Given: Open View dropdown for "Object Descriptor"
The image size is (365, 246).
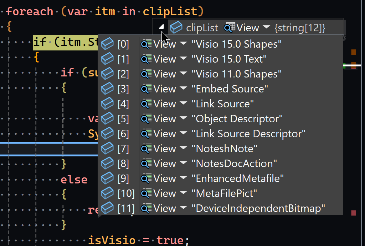Looking at the screenshot, I should (184, 118).
